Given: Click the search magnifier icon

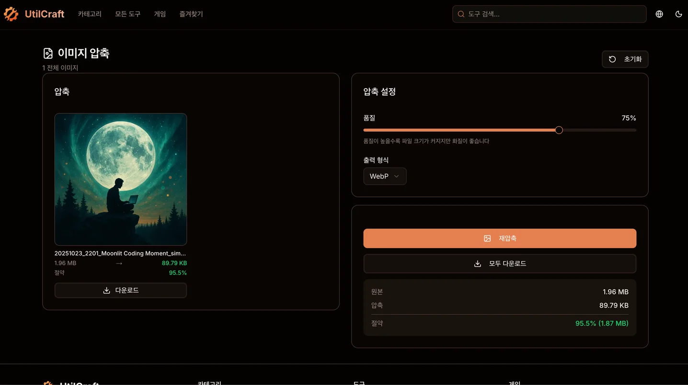Looking at the screenshot, I should pos(461,14).
